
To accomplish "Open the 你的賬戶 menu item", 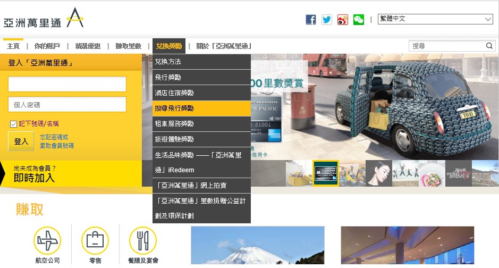I will pos(47,46).
